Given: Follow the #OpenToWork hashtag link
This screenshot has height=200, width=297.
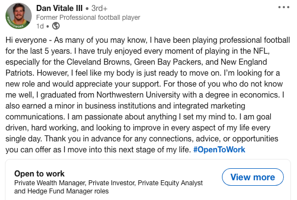Looking at the screenshot, I should click(219, 150).
